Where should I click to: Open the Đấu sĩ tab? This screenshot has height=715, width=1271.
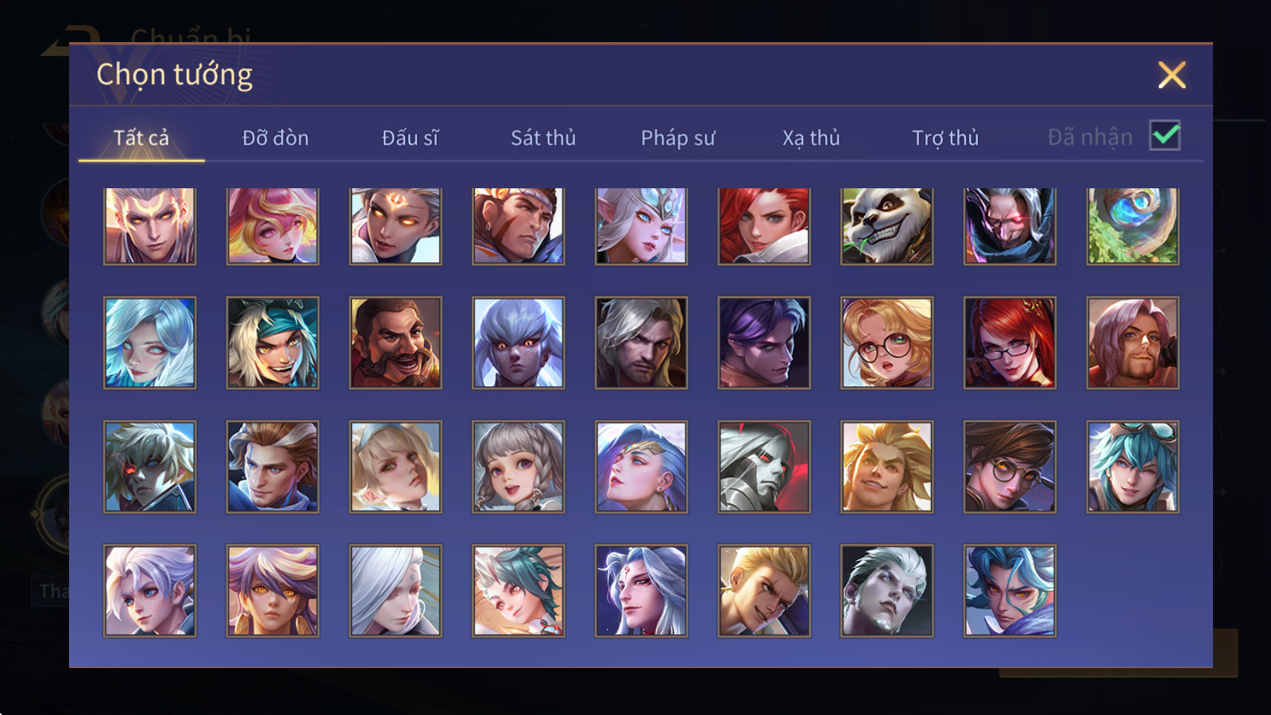410,137
